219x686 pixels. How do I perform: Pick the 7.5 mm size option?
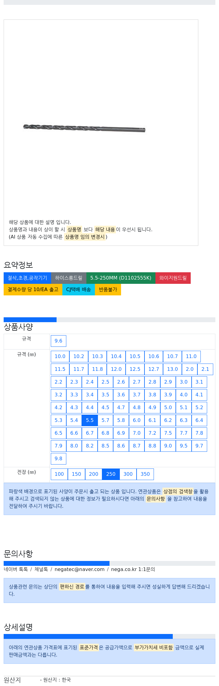tap(168, 433)
